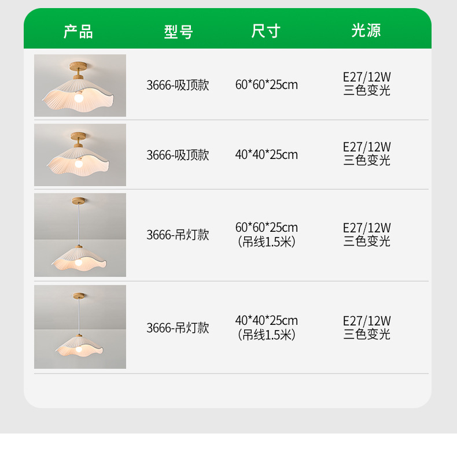Click size text 60*60*25cm in first row
The height and width of the screenshot is (474, 457).
[x=267, y=84]
